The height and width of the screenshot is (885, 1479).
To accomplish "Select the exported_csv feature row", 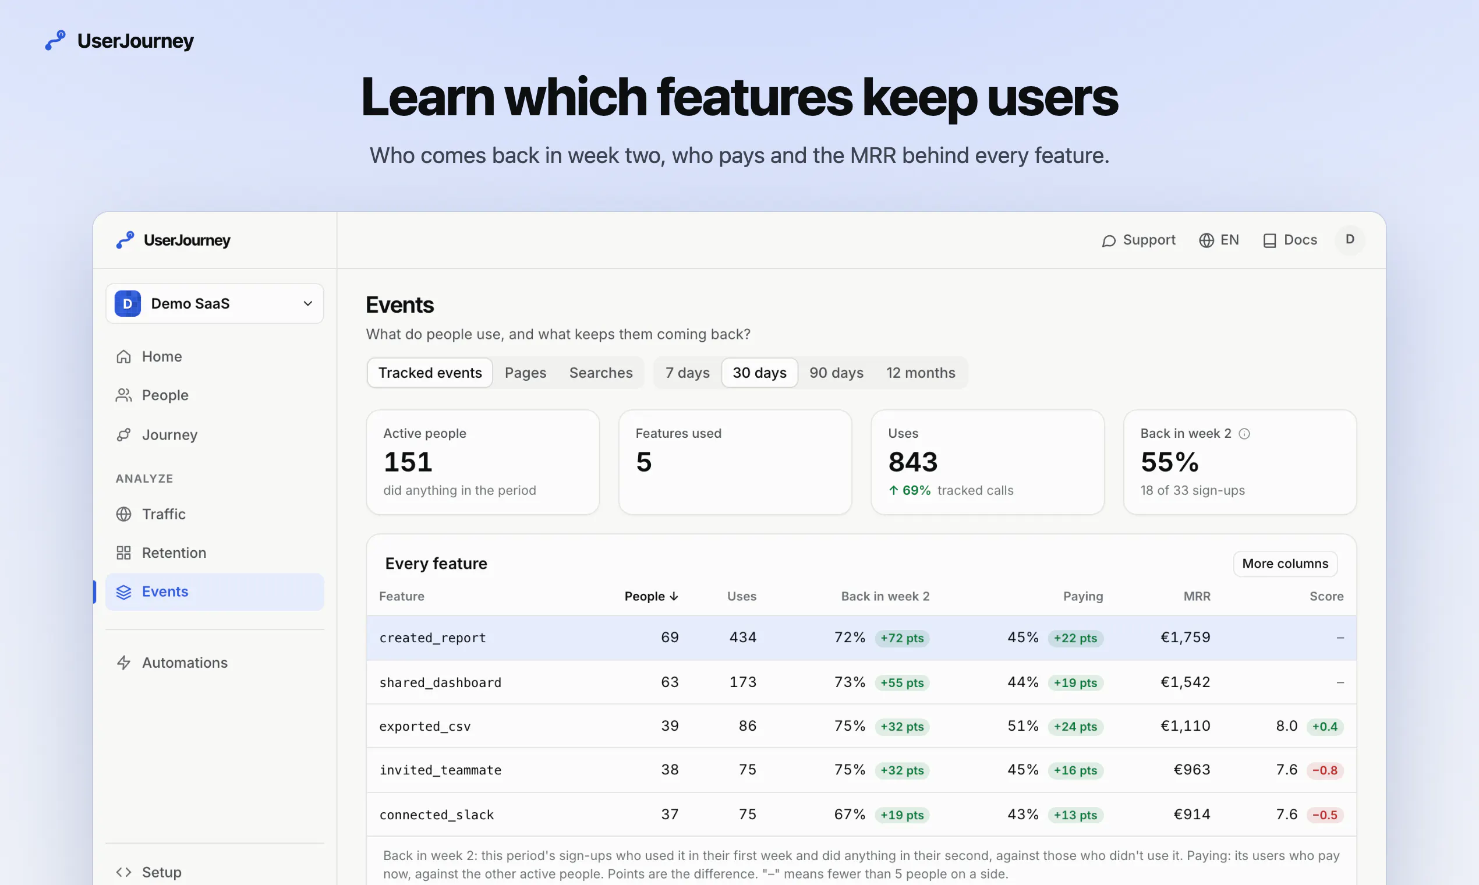I will pyautogui.click(x=861, y=727).
